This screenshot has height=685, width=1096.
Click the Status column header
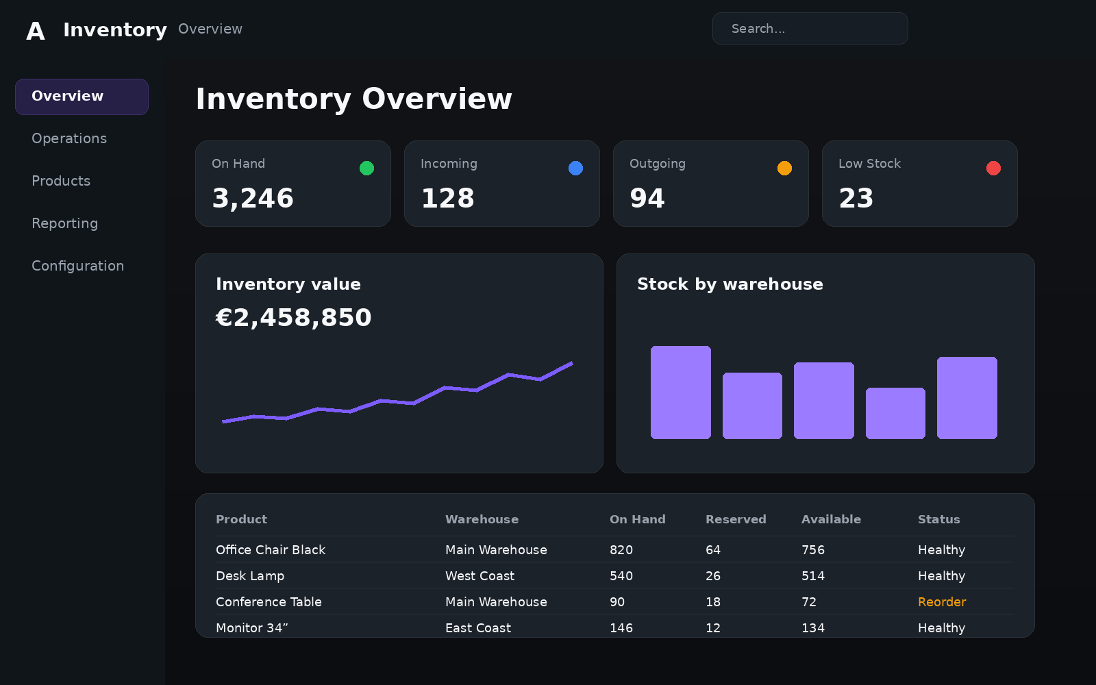point(938,519)
